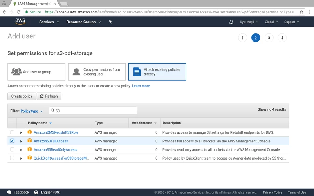Open the Services dropdown menu
This screenshot has width=314, height=196.
49,22
